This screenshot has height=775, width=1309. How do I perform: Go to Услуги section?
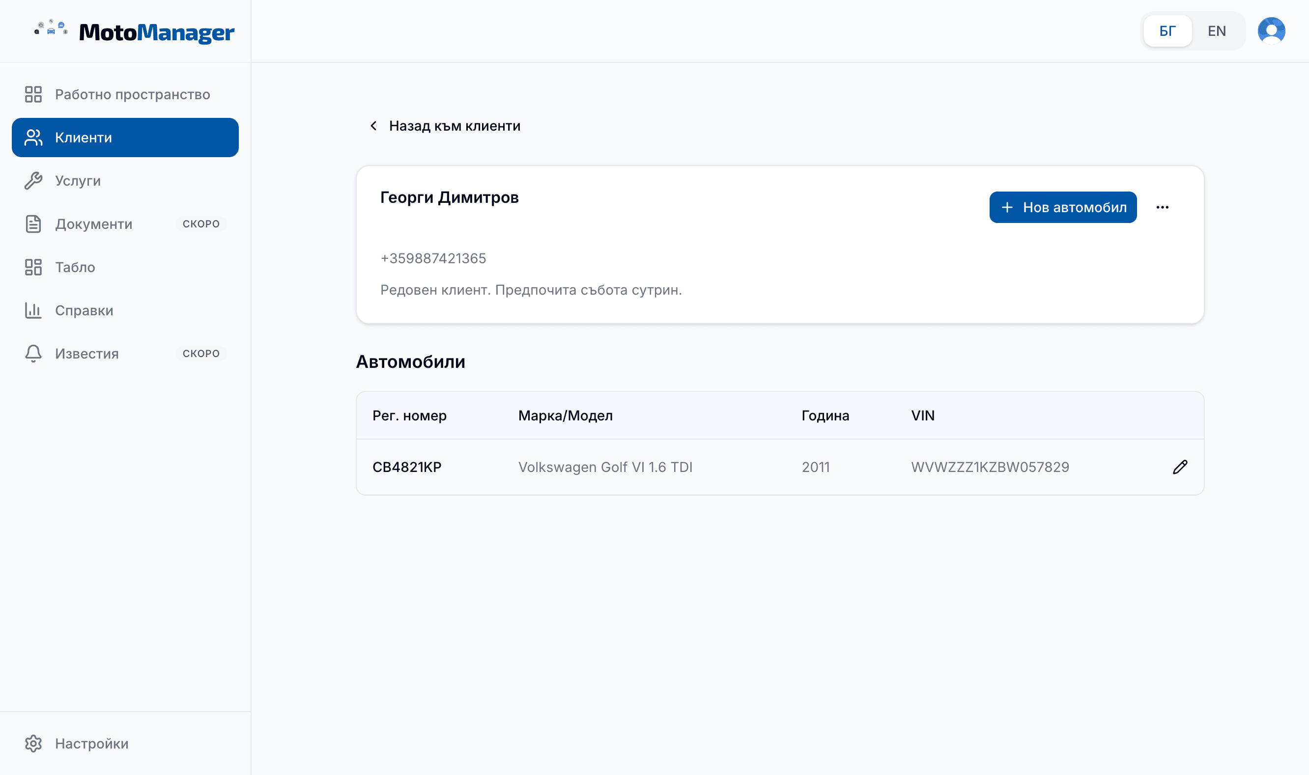coord(125,181)
